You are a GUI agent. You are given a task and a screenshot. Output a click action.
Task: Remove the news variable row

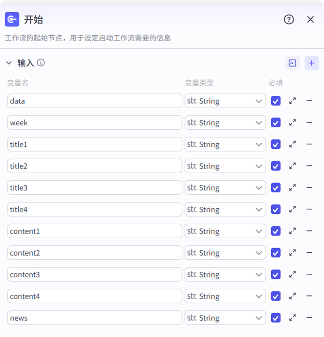(x=309, y=318)
